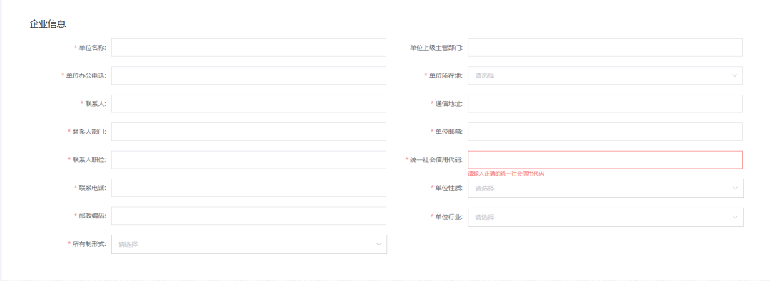This screenshot has height=281, width=770.
Task: Click the chevron arrow in 单位性质
Action: point(734,189)
